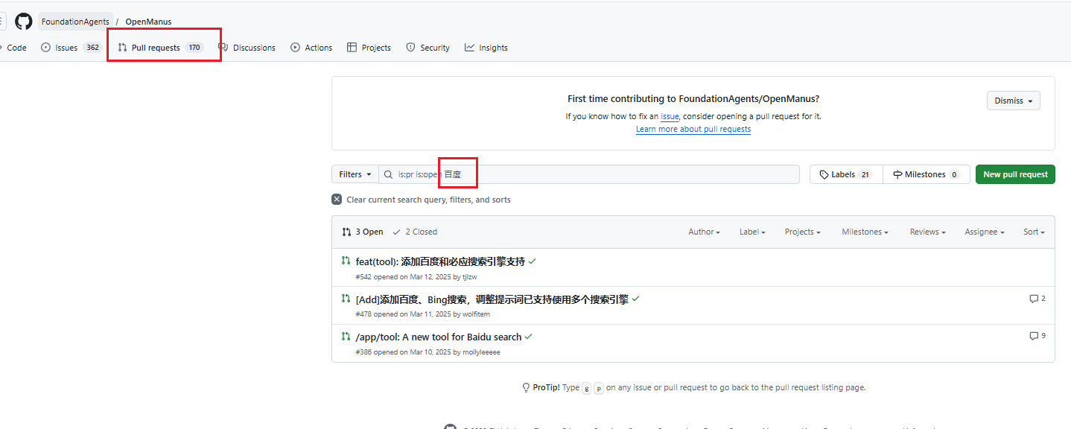Click the Actions play icon

point(295,48)
